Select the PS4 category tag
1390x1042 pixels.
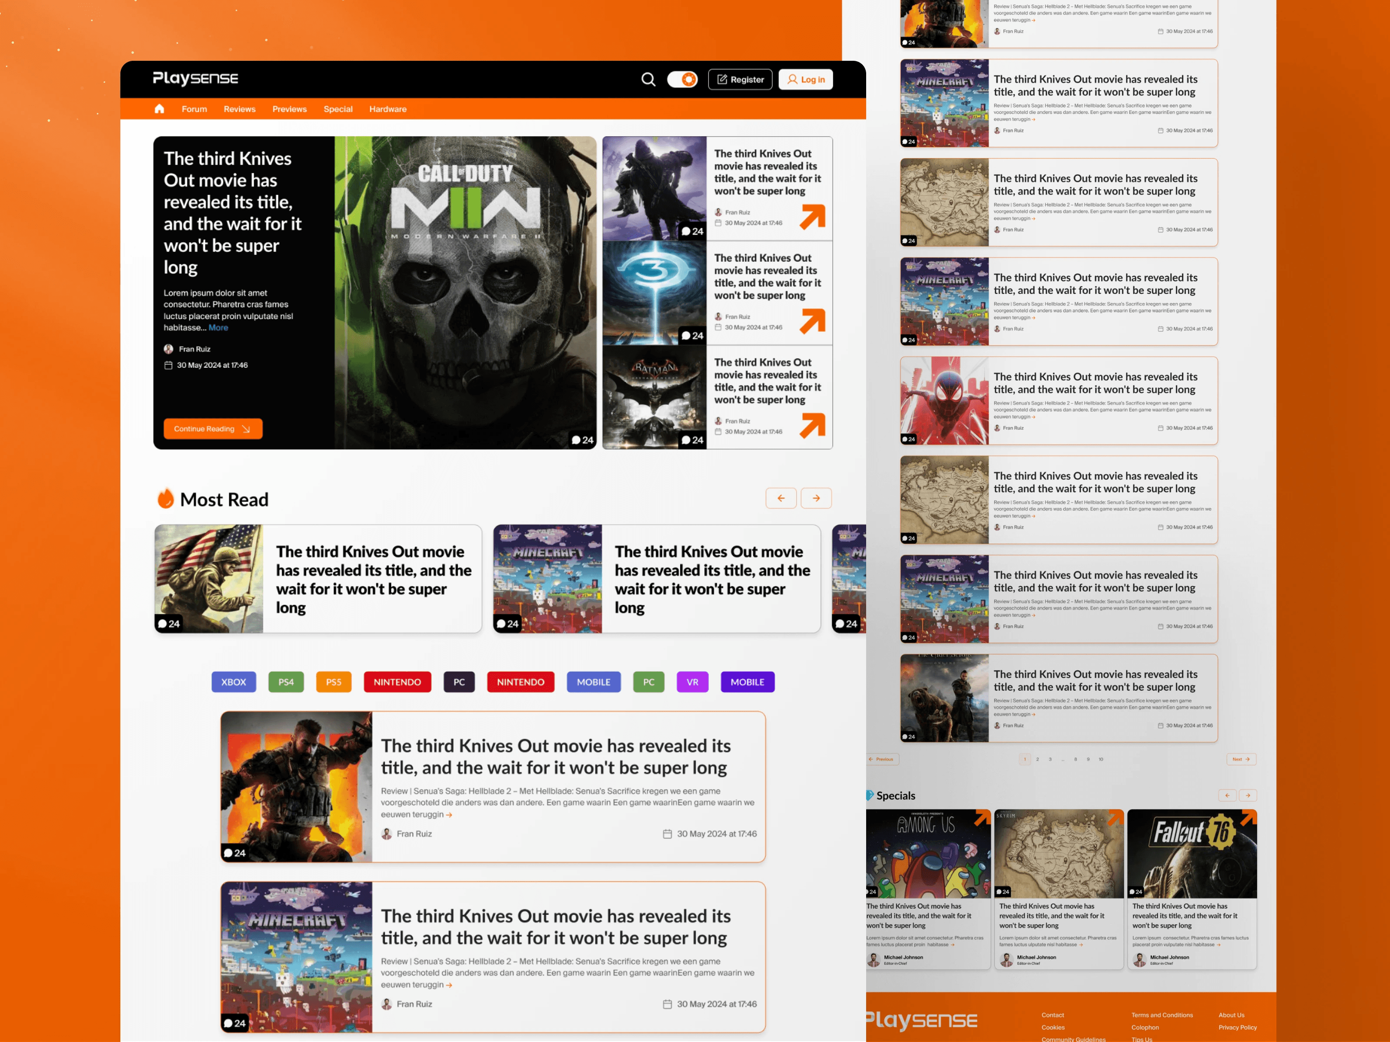pos(286,682)
